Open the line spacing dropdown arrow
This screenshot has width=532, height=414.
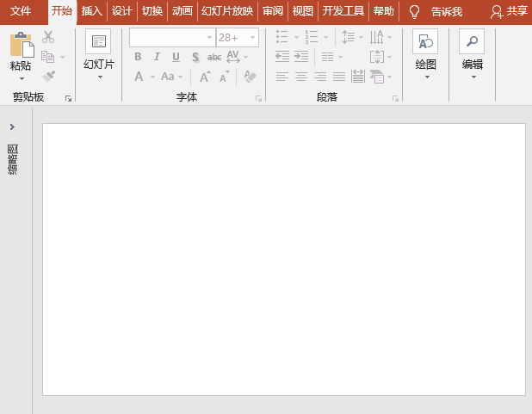[x=361, y=37]
